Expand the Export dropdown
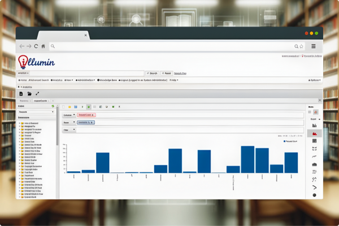Viewport: 339px width, 226px height. 314,119
